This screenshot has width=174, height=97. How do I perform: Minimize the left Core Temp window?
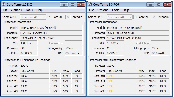click(x=64, y=5)
